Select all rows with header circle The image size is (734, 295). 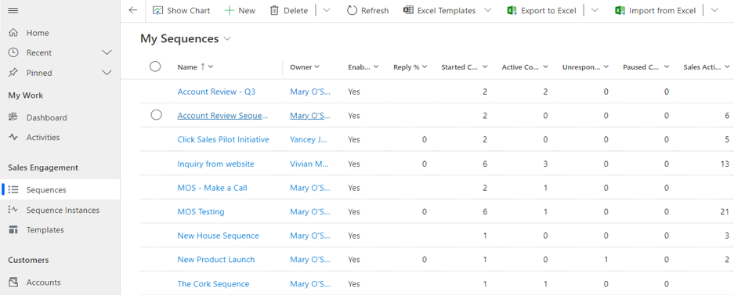point(155,67)
